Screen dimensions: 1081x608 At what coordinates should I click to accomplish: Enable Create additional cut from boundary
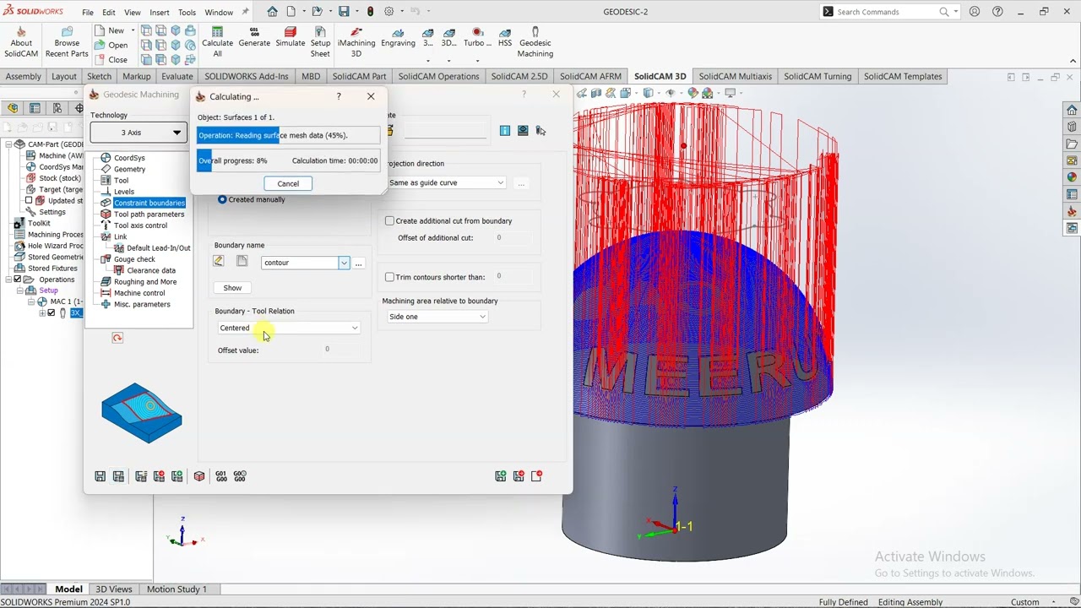click(x=389, y=220)
